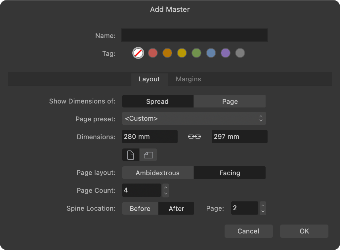Confirm with the OK button
The height and width of the screenshot is (250, 340).
pos(304,231)
